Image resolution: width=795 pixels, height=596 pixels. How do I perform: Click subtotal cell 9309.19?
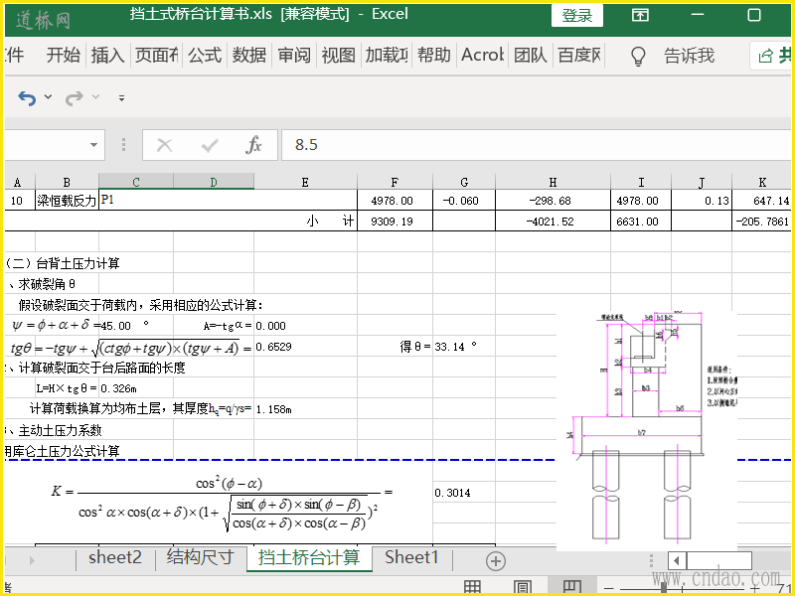[395, 222]
